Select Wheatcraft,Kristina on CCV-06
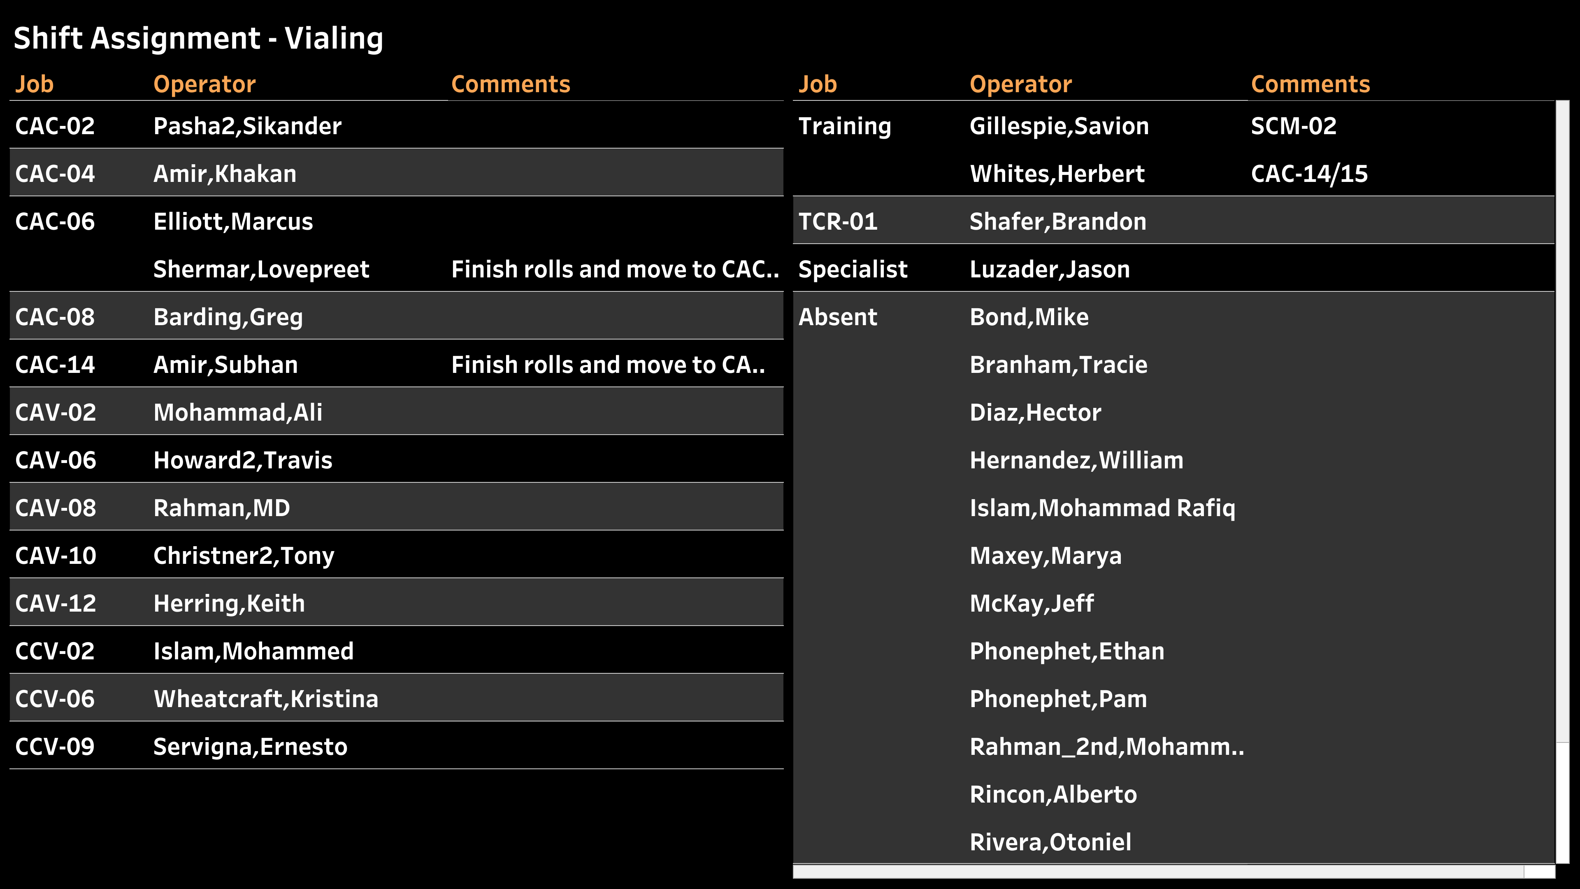The image size is (1580, 889). coord(265,698)
